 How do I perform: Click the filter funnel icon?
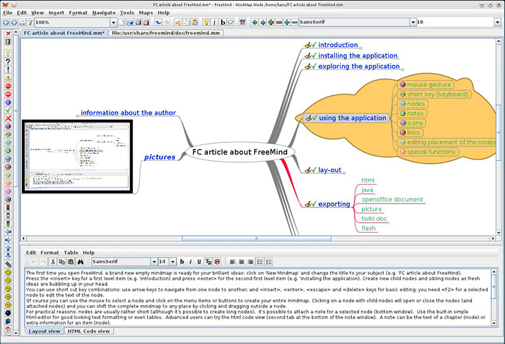point(30,22)
